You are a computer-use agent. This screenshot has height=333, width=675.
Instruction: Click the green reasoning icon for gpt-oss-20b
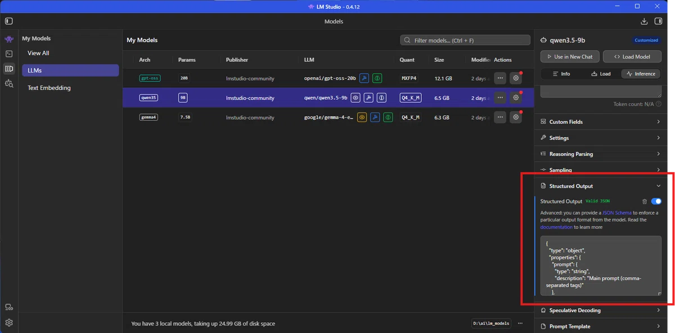[377, 78]
